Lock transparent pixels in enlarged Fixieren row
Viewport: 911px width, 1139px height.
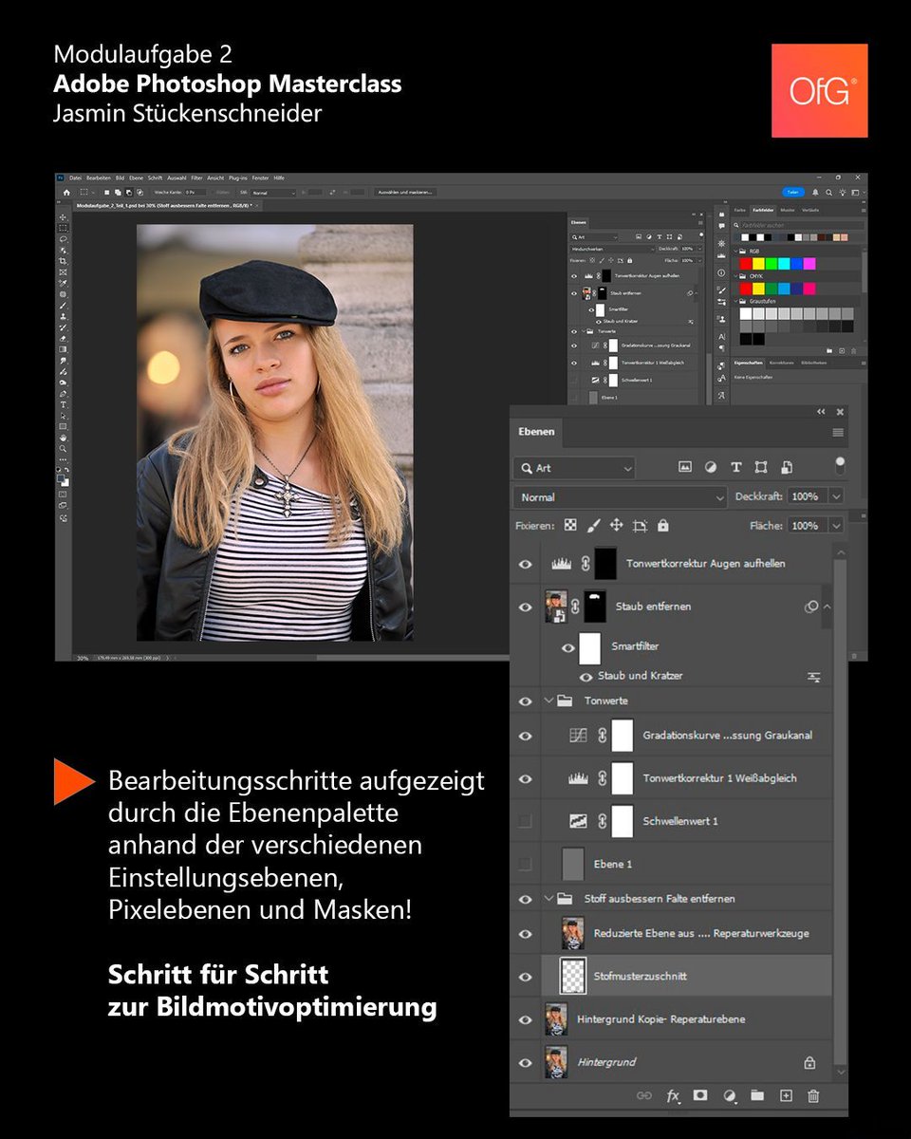tap(570, 525)
